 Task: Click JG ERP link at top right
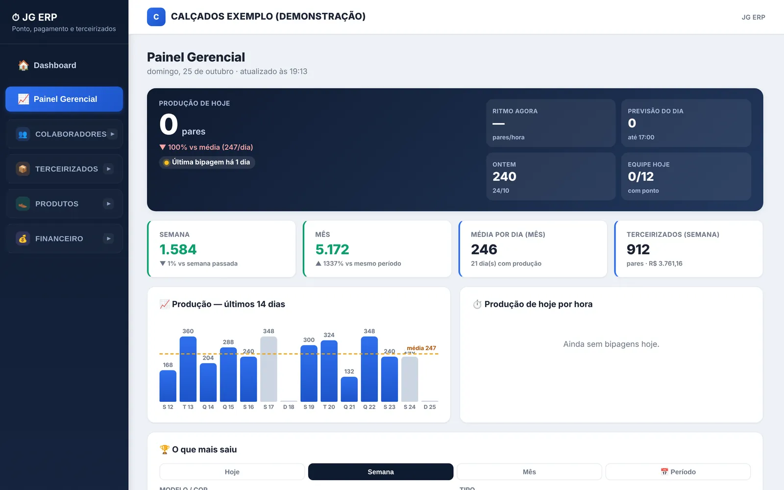(x=753, y=17)
